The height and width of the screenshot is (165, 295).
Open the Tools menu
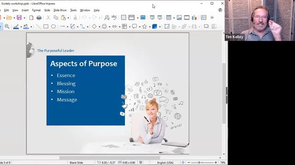pyautogui.click(x=73, y=10)
